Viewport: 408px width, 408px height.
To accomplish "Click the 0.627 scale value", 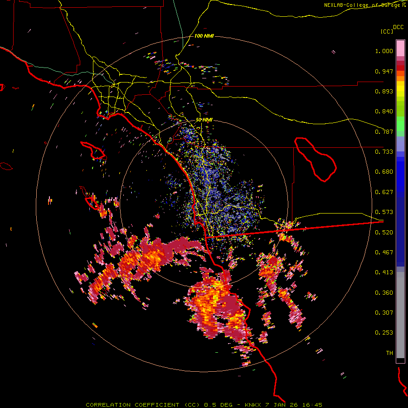I will click(x=384, y=192).
